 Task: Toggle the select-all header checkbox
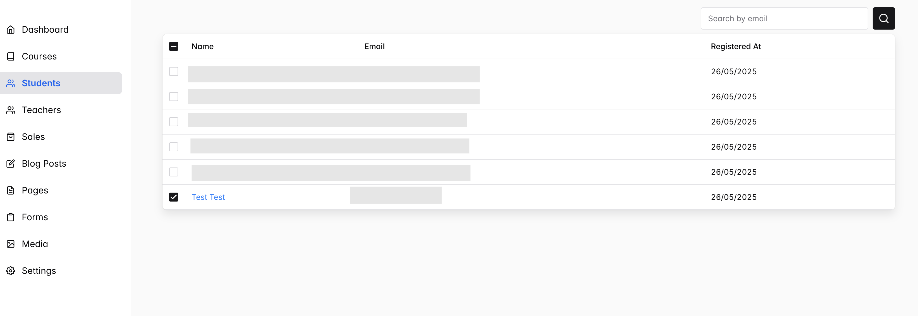tap(174, 46)
